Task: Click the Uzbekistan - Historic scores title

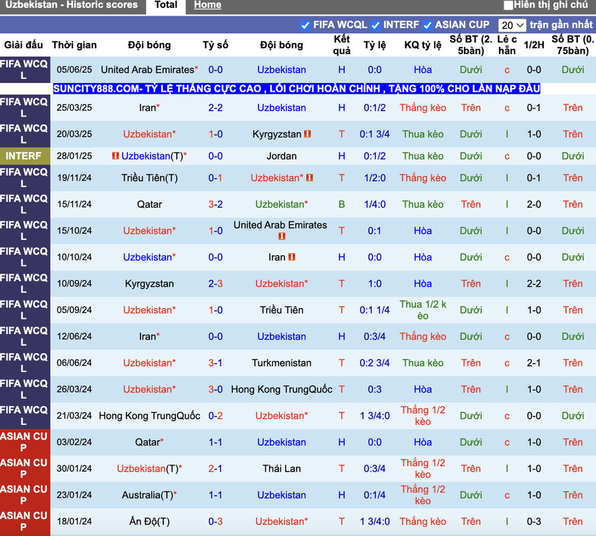Action: (x=72, y=5)
